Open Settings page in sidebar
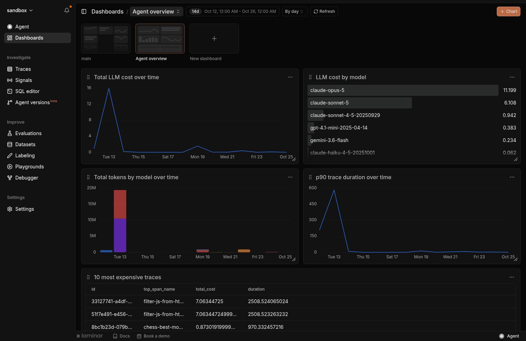This screenshot has height=341, width=526. coord(38,209)
